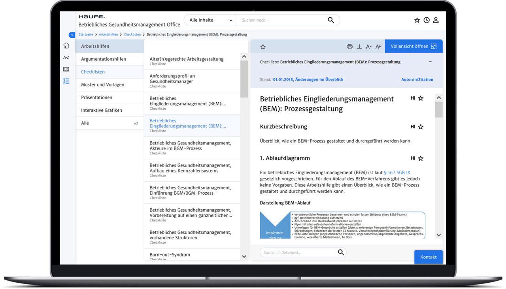506x289 pixels.
Task: Print the document with printer icon
Action: (x=349, y=47)
